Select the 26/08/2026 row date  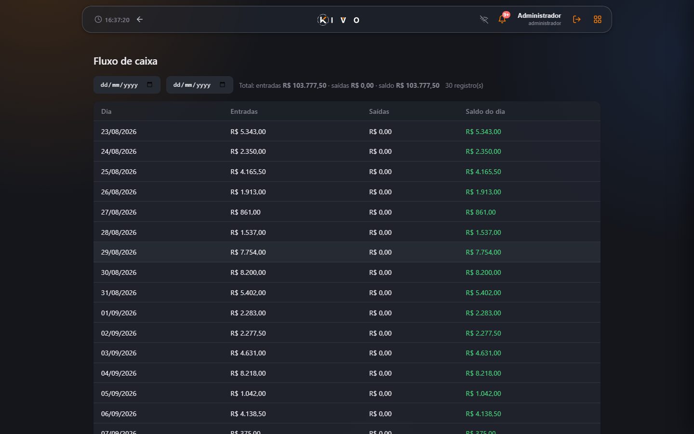pyautogui.click(x=119, y=192)
